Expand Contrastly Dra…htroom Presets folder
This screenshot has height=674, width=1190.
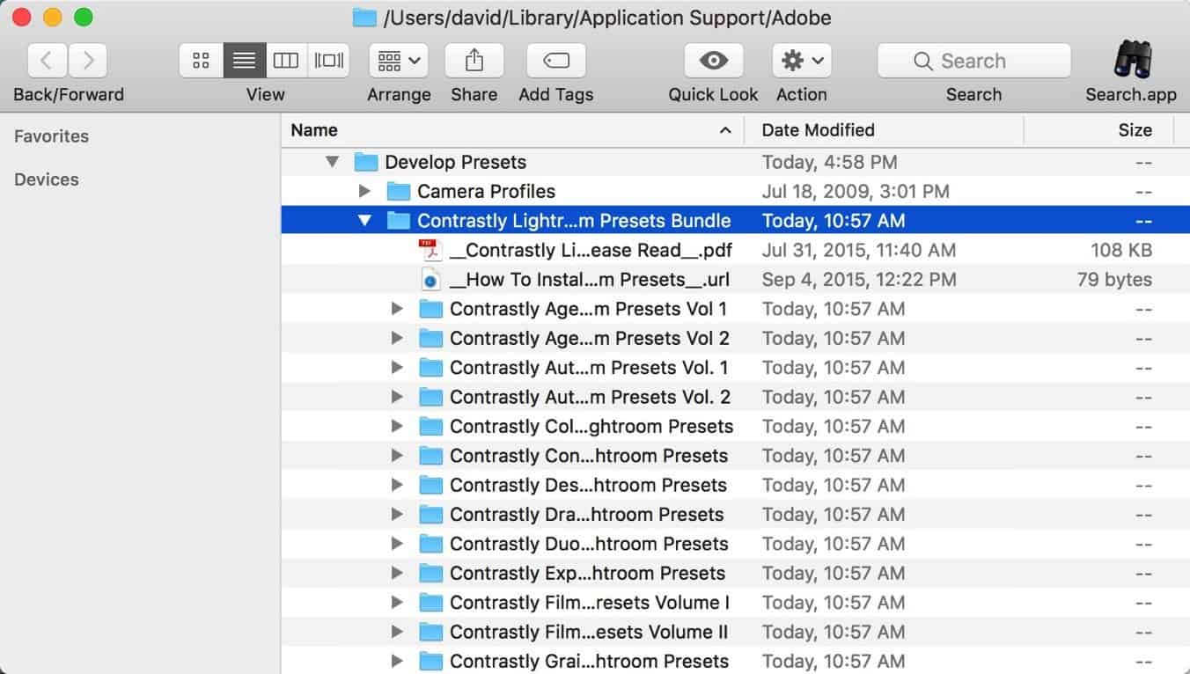click(397, 515)
